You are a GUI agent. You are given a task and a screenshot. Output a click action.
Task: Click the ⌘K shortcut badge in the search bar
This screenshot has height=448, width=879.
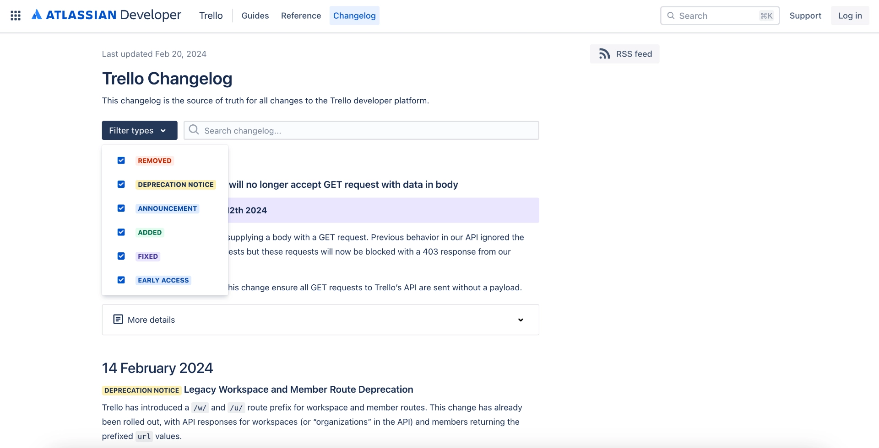(765, 16)
